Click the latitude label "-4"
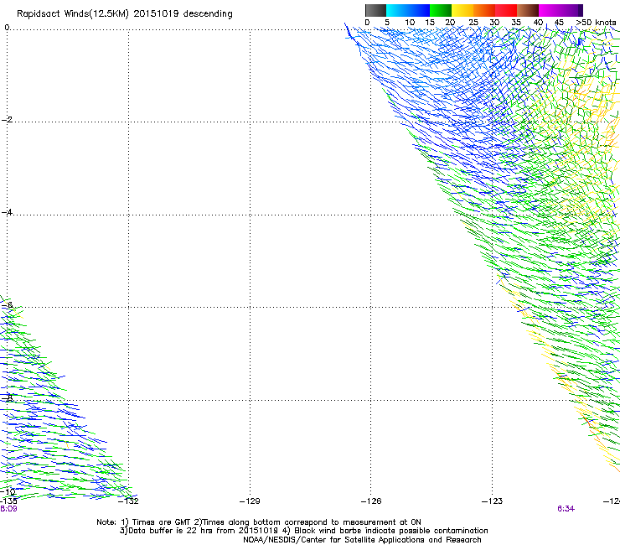Image resolution: width=620 pixels, height=545 pixels. point(7,212)
